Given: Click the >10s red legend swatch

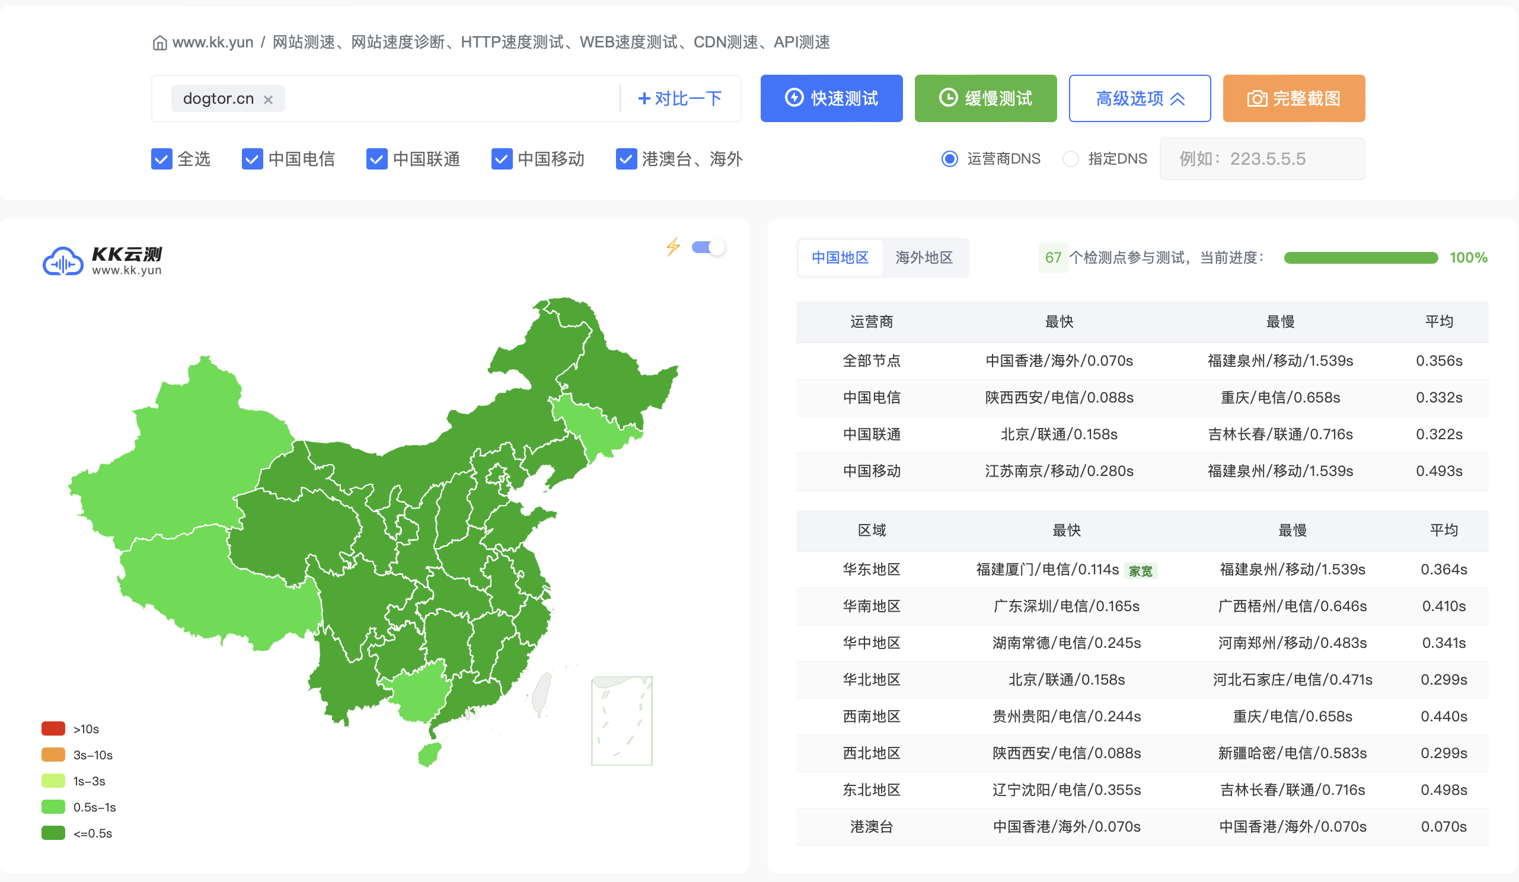Looking at the screenshot, I should pos(53,728).
